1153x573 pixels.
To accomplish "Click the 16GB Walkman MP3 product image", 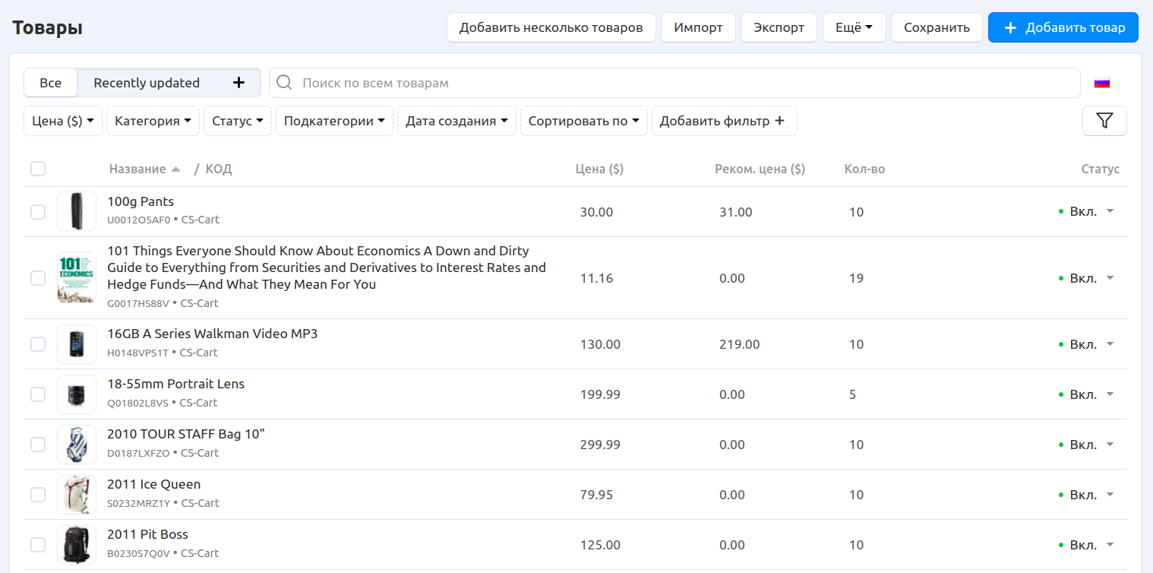I will [77, 344].
